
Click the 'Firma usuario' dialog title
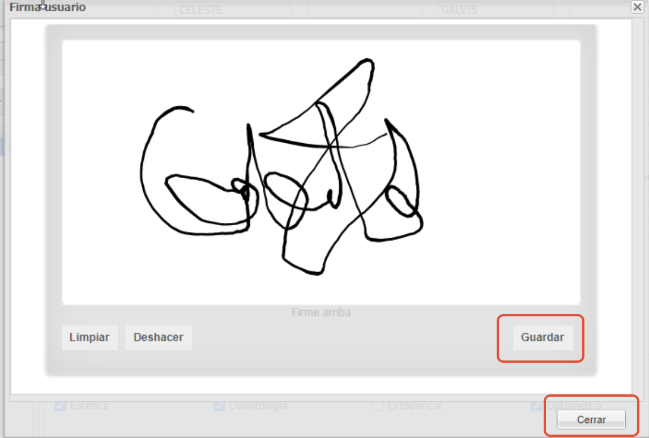pyautogui.click(x=48, y=7)
